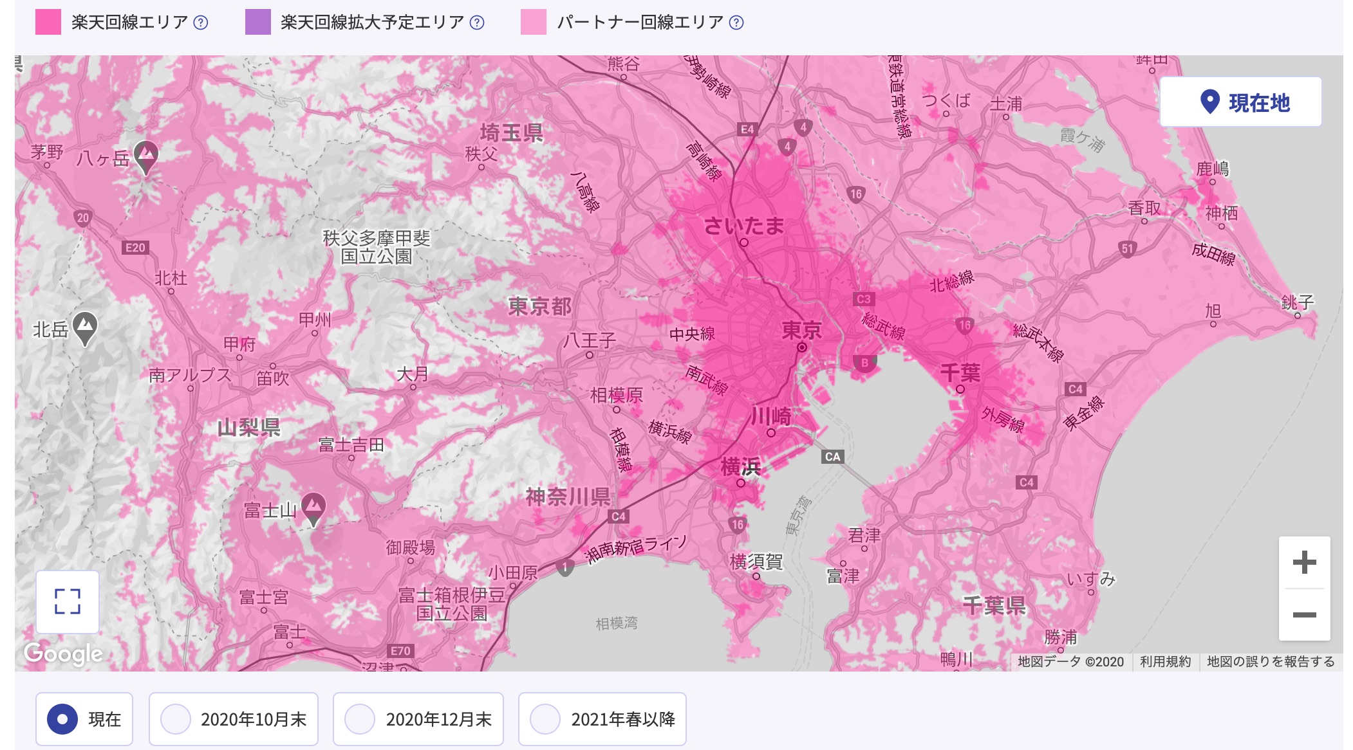
Task: Click the パートナー回線エリア legend label
Action: (640, 23)
